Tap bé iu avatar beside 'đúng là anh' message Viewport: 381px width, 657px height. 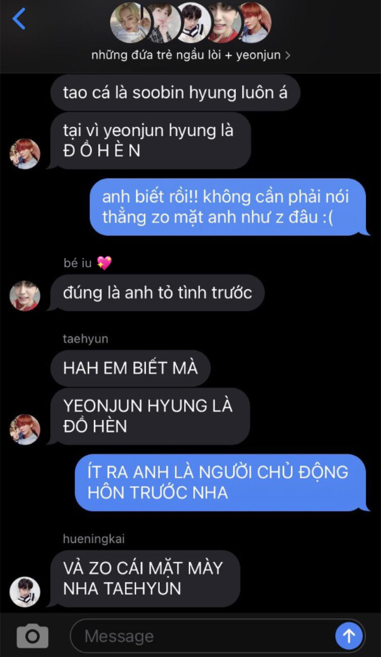[25, 296]
